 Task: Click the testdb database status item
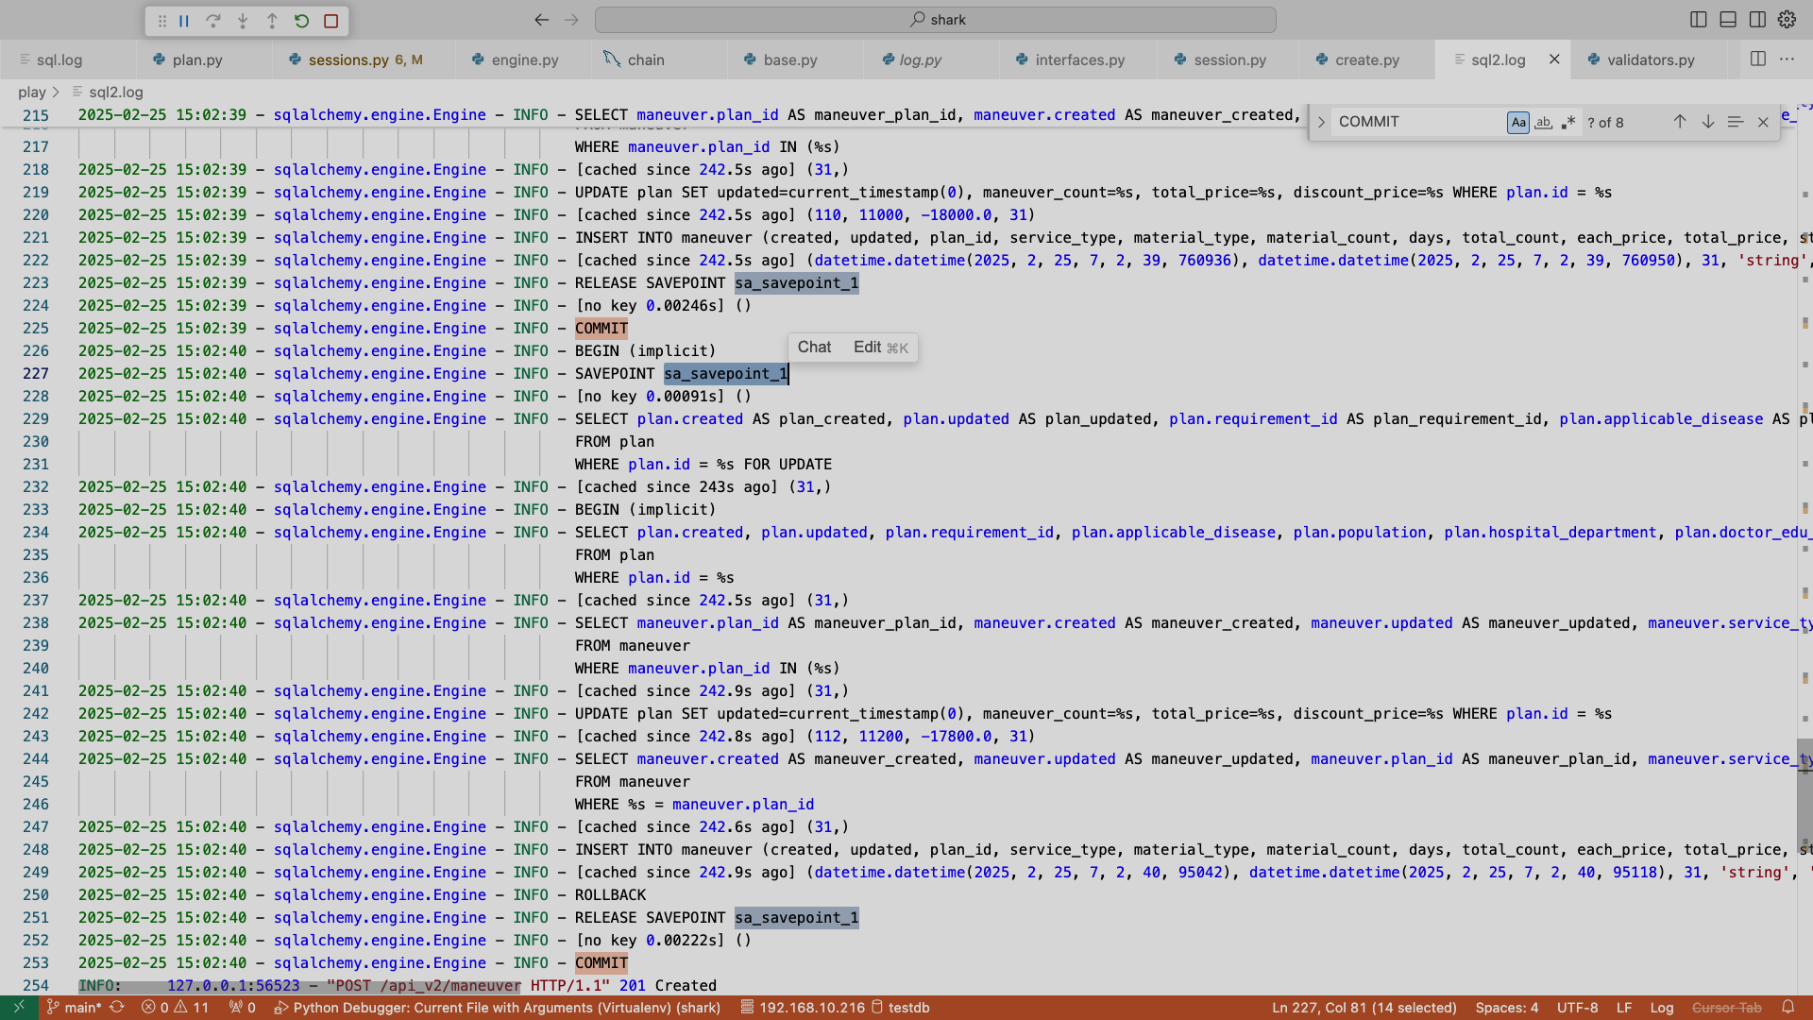901,1008
